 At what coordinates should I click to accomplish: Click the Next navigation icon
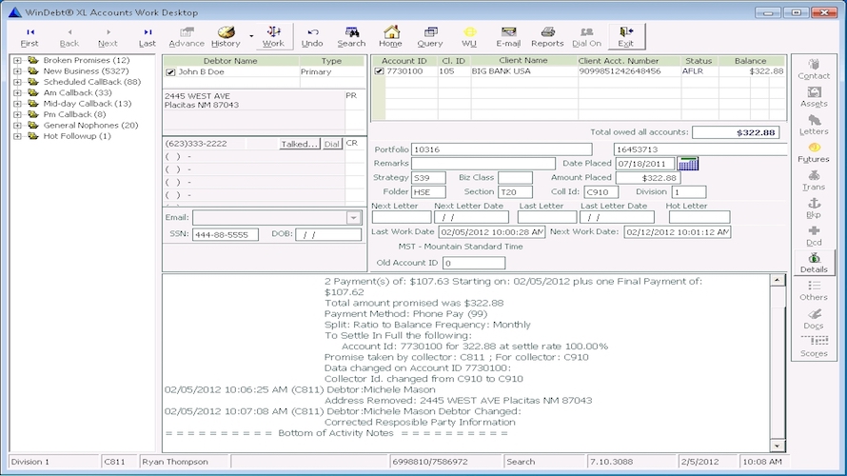[108, 37]
